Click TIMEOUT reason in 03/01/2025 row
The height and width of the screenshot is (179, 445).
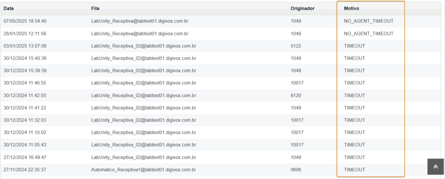tap(355, 46)
